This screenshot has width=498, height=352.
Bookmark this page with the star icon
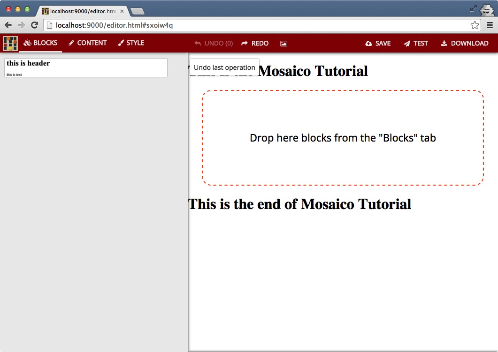475,25
